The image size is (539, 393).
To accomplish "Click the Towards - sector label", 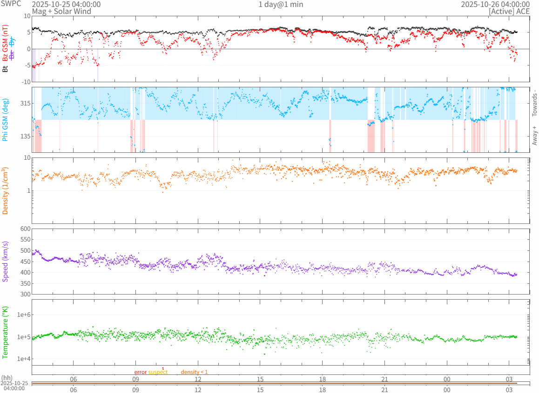I will (x=534, y=103).
